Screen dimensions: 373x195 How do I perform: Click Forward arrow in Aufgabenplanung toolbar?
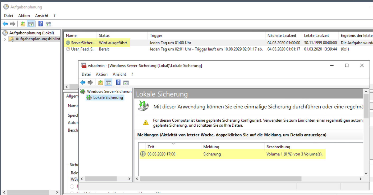(12, 24)
